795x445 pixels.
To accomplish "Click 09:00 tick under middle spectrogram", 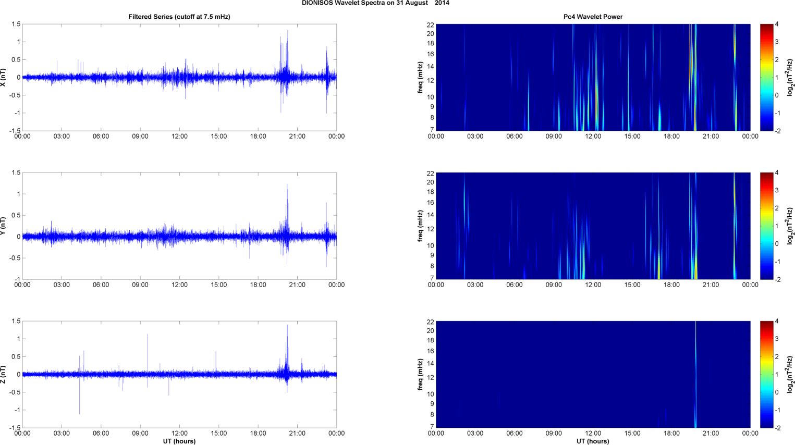I will pyautogui.click(x=554, y=285).
